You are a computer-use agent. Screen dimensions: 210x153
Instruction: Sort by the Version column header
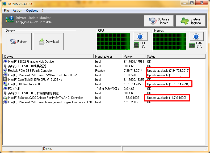click(134, 57)
